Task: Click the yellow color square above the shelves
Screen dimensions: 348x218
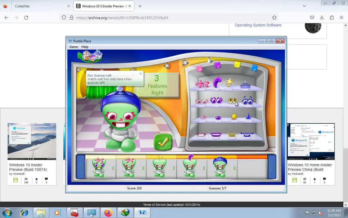Action: click(237, 65)
